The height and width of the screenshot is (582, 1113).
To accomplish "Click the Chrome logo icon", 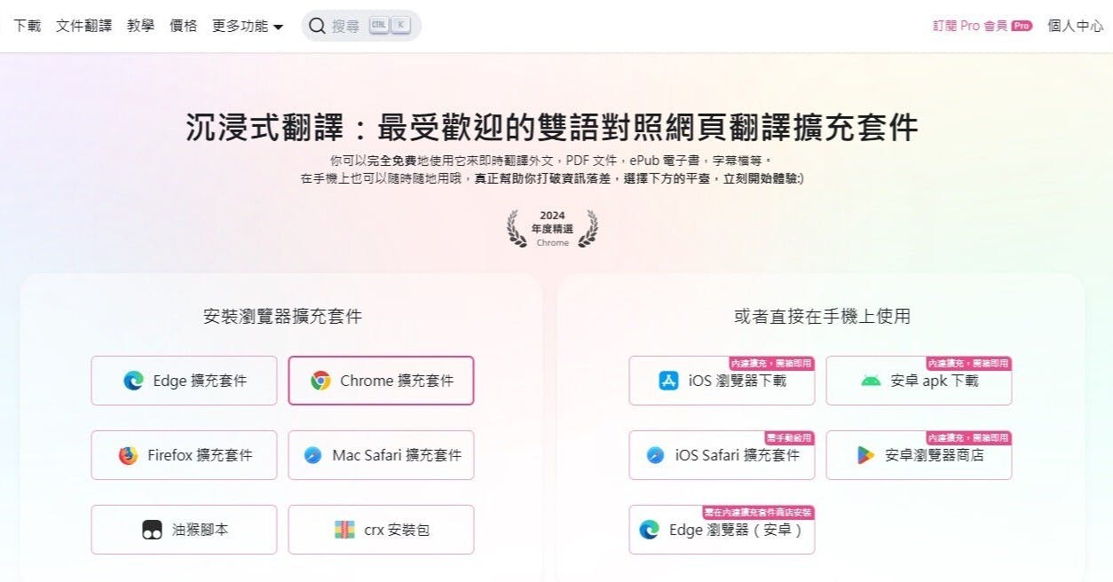I will click(320, 381).
